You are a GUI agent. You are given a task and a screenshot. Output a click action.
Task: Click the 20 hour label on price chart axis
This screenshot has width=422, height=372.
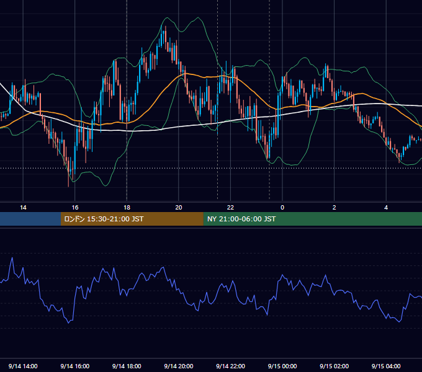coord(179,208)
